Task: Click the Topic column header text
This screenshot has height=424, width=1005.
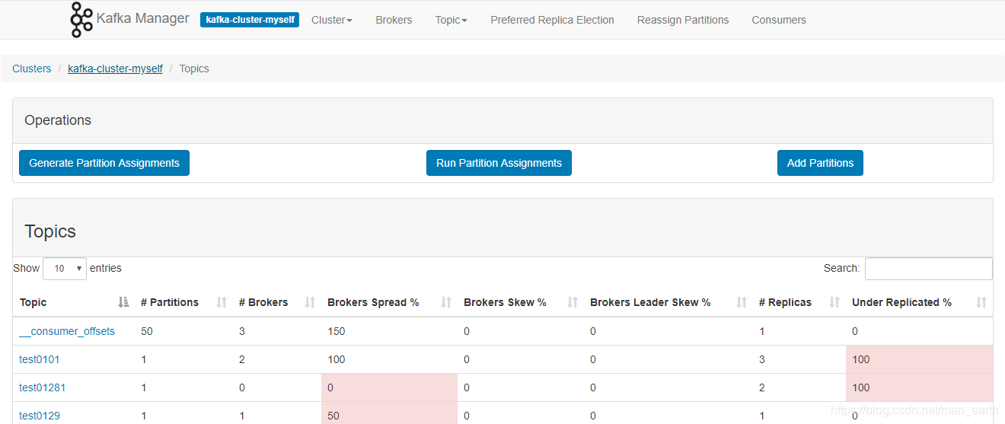Action: [33, 302]
